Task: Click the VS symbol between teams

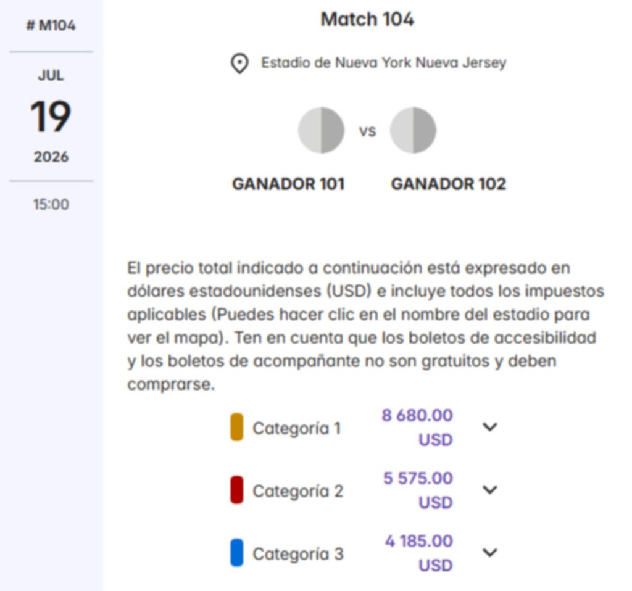Action: click(x=367, y=131)
